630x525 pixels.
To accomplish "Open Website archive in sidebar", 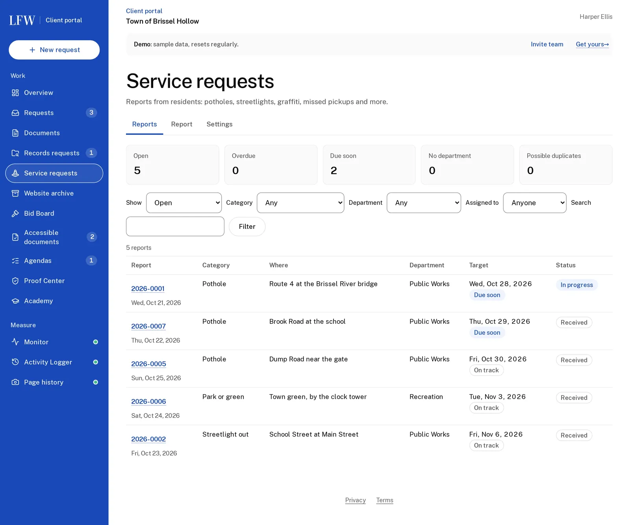I will [x=54, y=193].
